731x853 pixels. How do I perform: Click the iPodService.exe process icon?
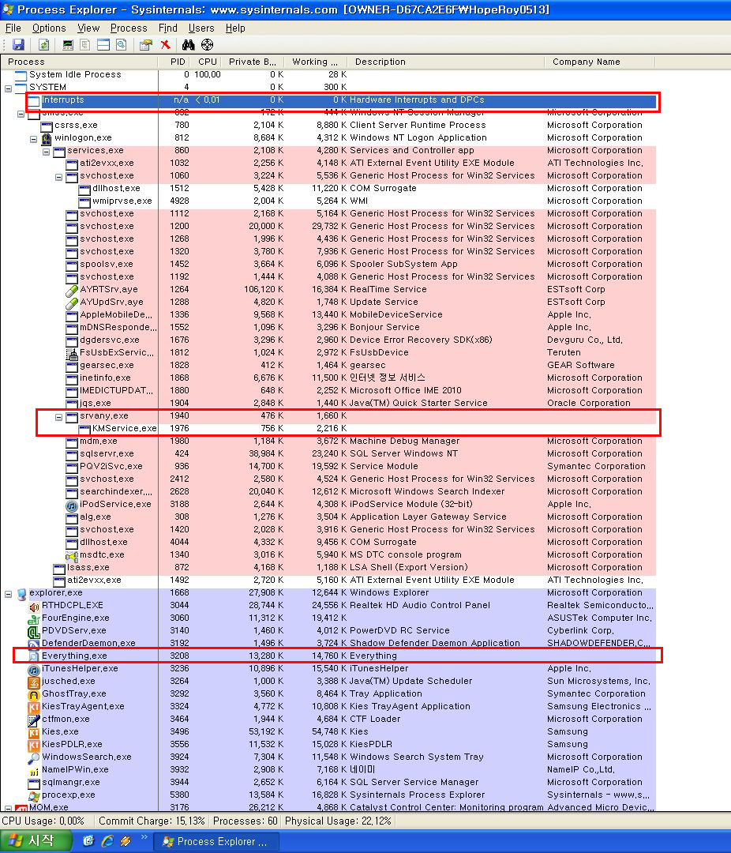click(x=72, y=505)
